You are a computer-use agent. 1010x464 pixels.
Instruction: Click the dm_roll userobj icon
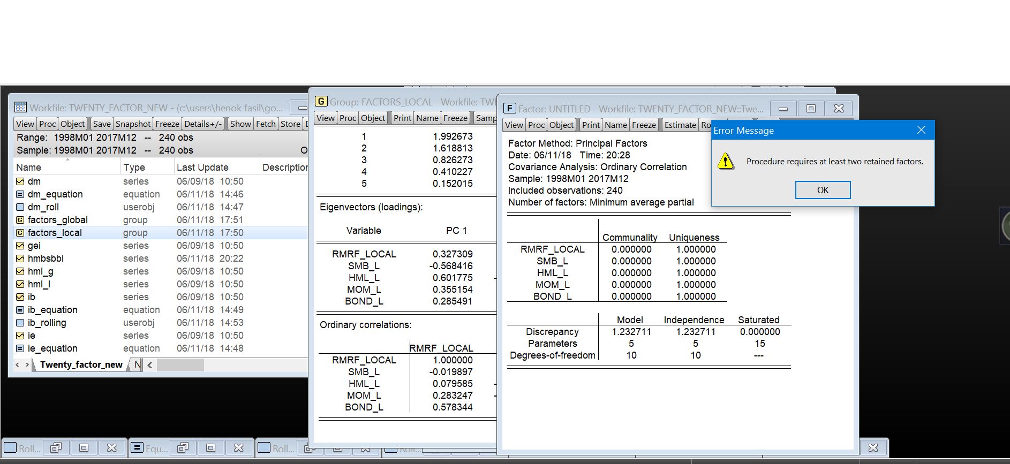click(x=20, y=207)
